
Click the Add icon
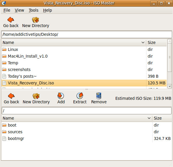click(61, 96)
